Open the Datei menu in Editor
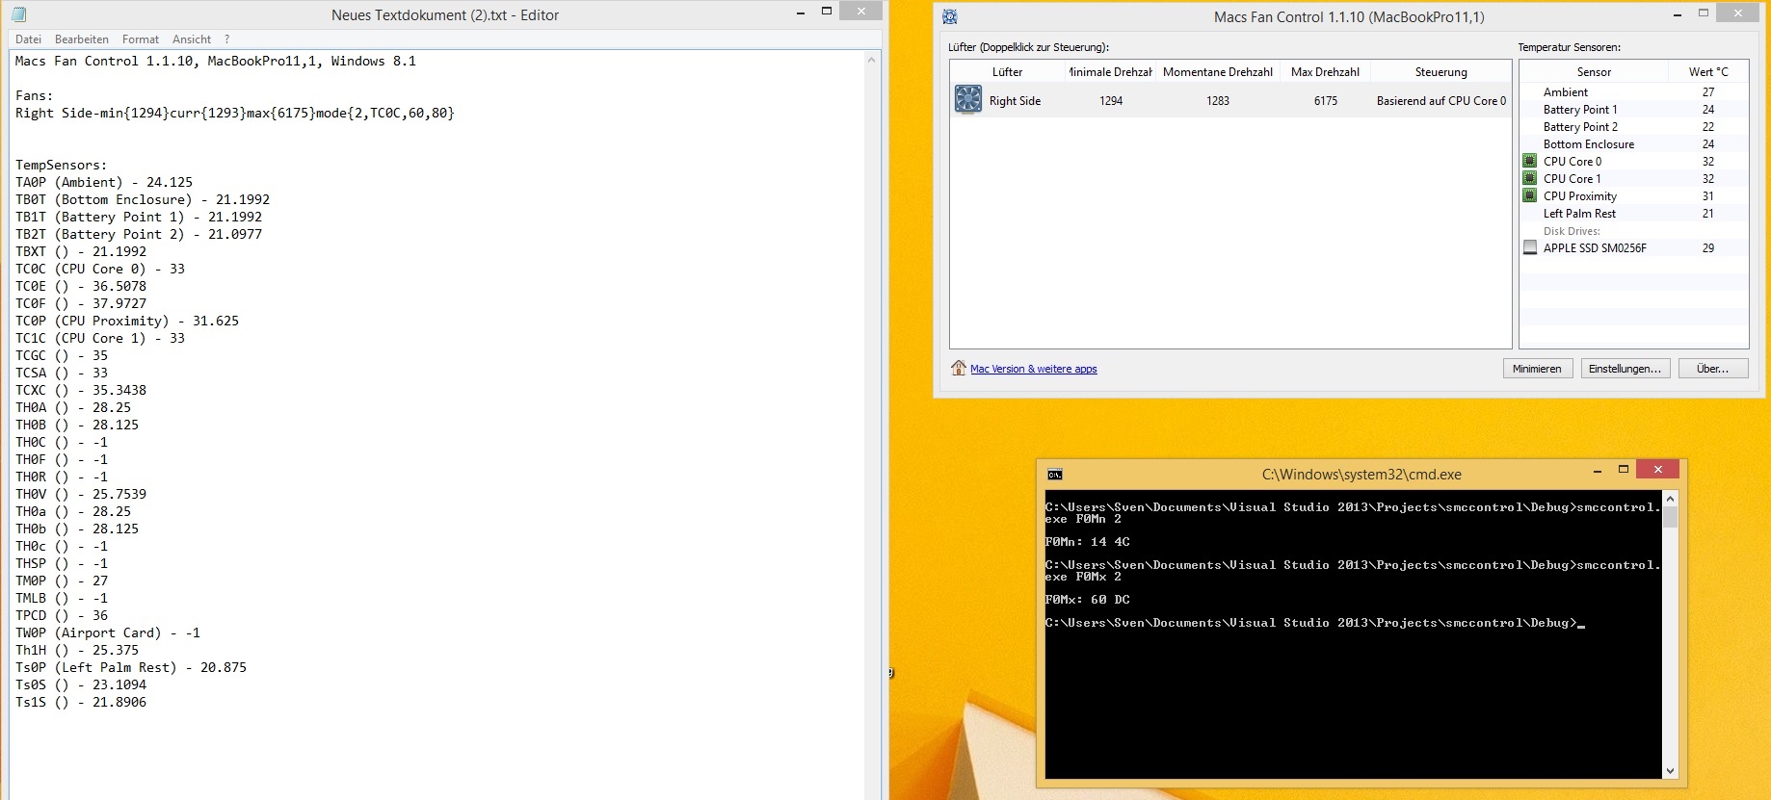This screenshot has height=800, width=1771. [29, 39]
